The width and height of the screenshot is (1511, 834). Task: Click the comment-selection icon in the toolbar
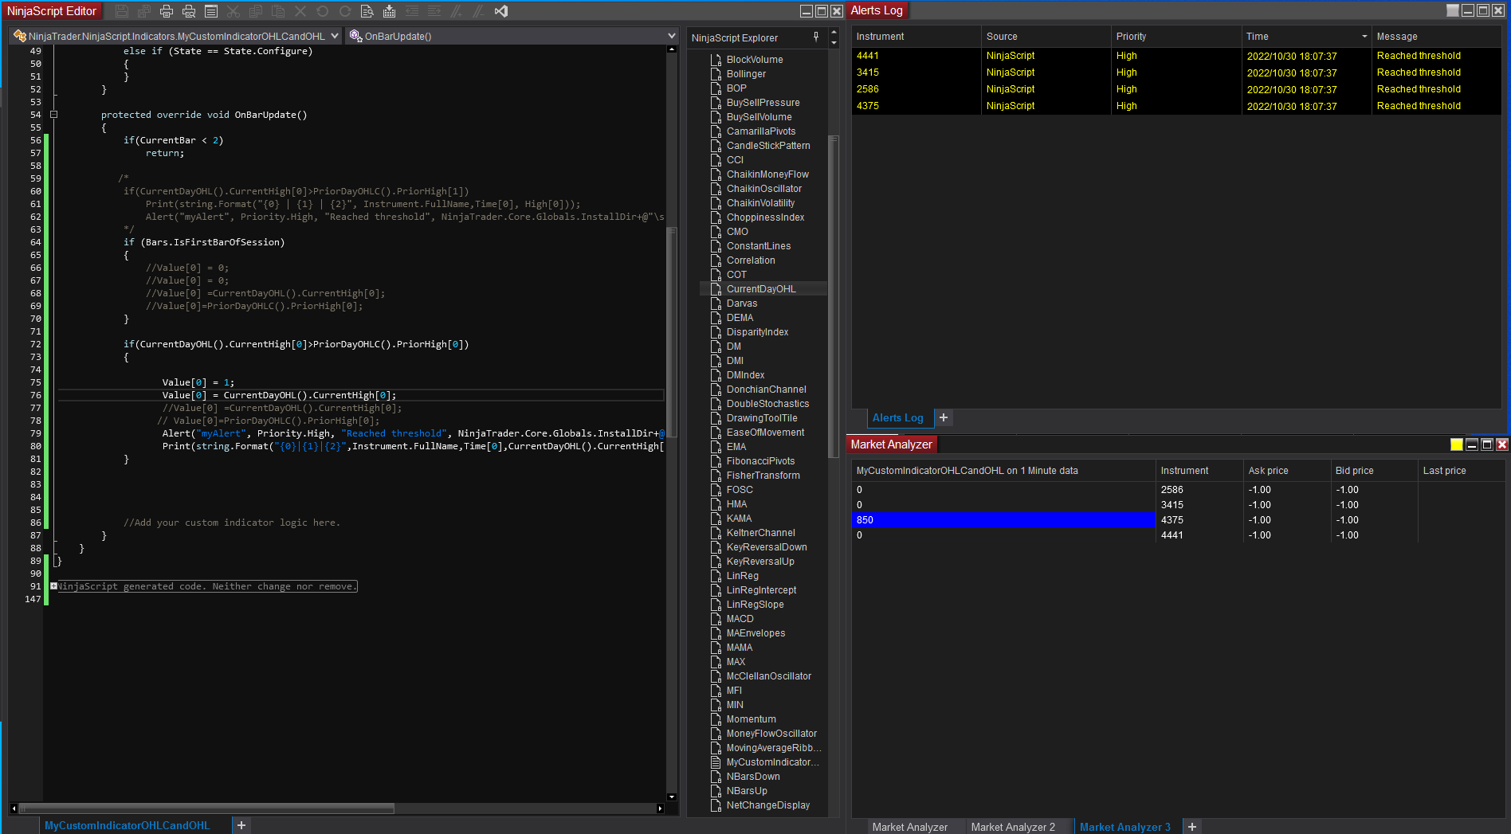[456, 11]
